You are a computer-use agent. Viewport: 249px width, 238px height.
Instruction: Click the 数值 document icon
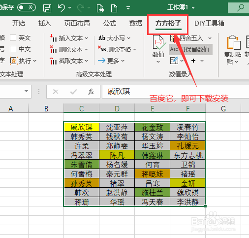coord(159,42)
